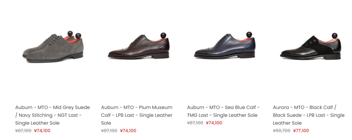This screenshot has height=140, width=352.
Task: Click the ¥77,100 sale price under Aurora
Action: coord(301,131)
